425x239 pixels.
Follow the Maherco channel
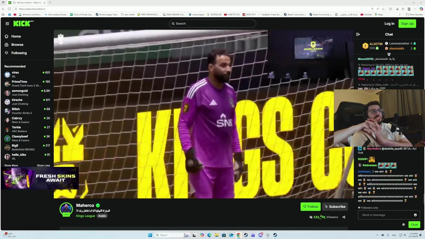310,207
